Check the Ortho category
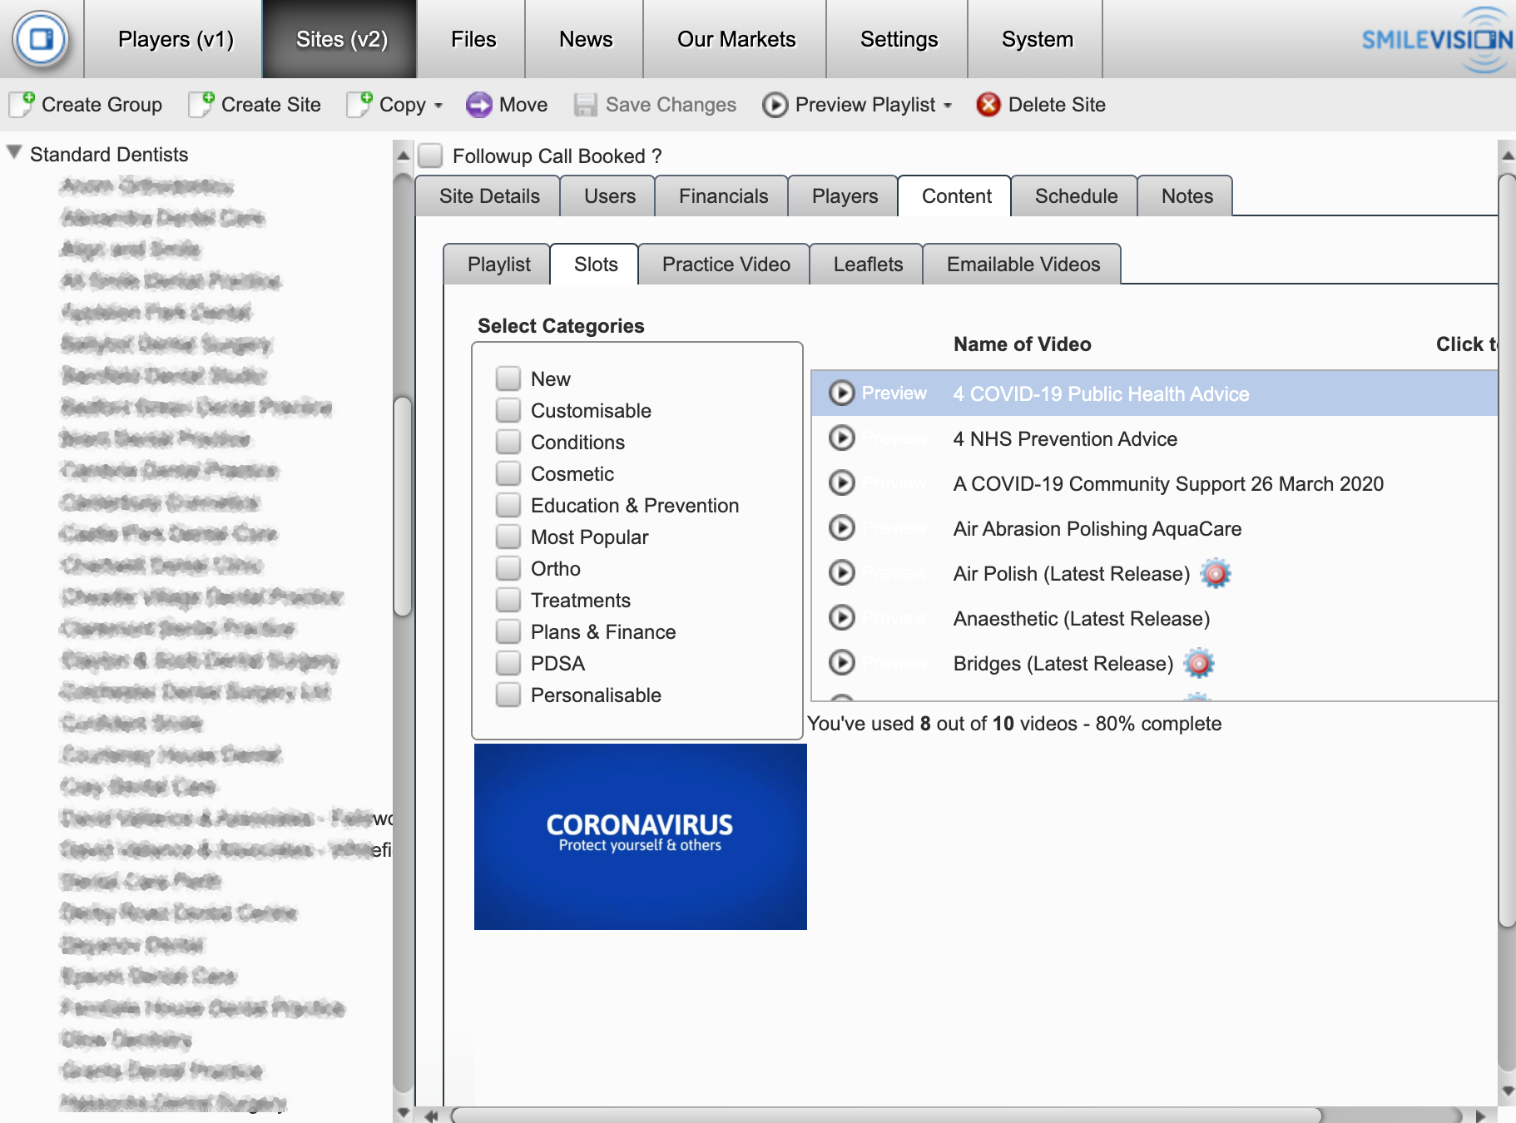The image size is (1516, 1123). pos(508,568)
